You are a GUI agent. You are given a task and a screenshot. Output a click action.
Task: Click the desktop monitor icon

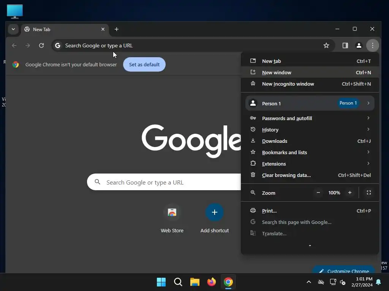(x=15, y=11)
